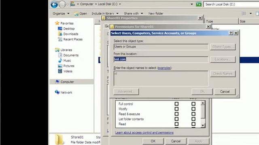
Task: Click the From this location field
Action: pos(161,59)
